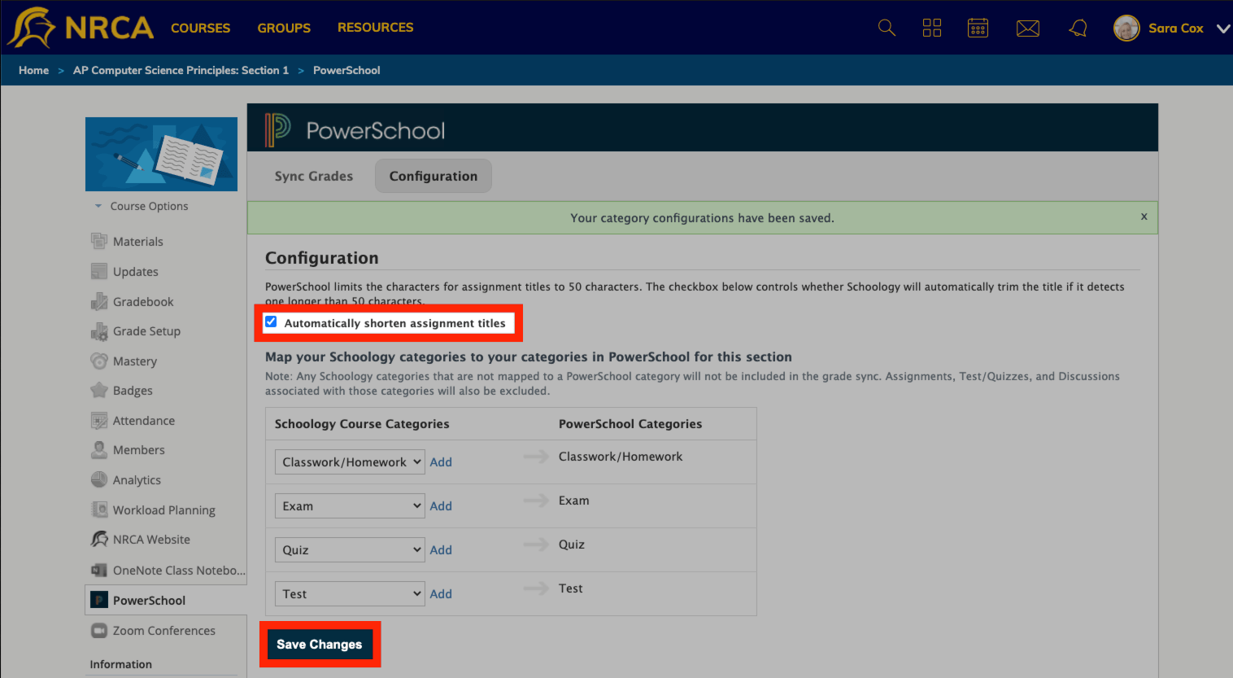The image size is (1233, 678).
Task: Click the Schoology Course Categories column header
Action: pyautogui.click(x=362, y=423)
